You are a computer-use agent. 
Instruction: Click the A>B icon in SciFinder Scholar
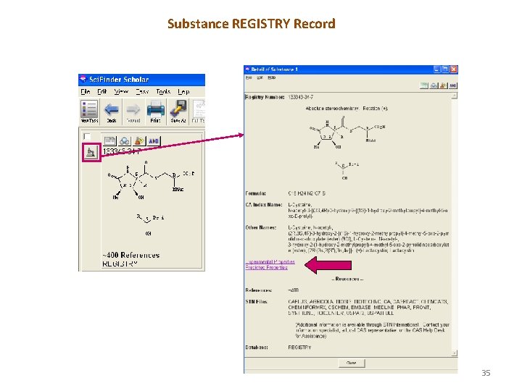[154, 141]
